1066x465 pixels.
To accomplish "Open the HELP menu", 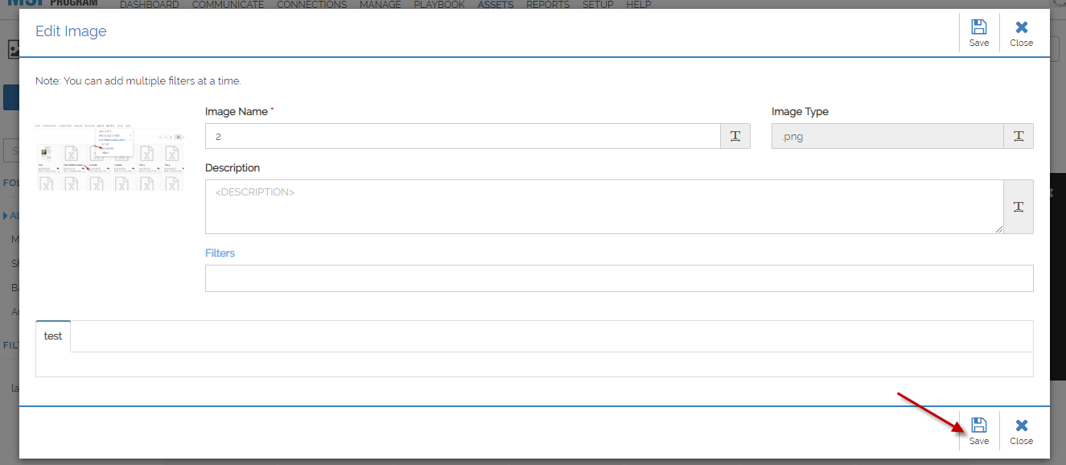I will click(639, 5).
